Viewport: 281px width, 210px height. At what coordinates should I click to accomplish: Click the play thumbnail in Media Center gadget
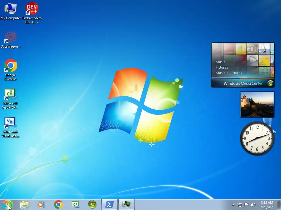[252, 60]
